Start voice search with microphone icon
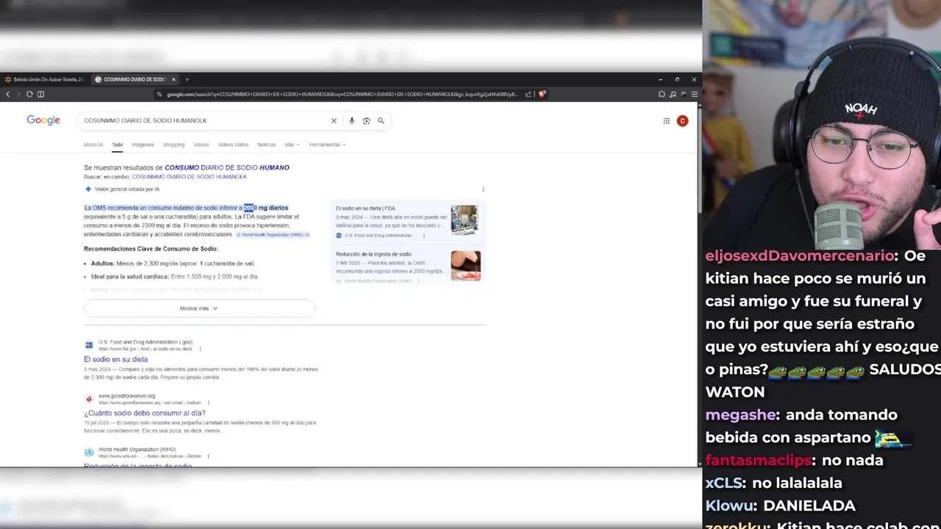The height and width of the screenshot is (529, 941). [x=351, y=120]
